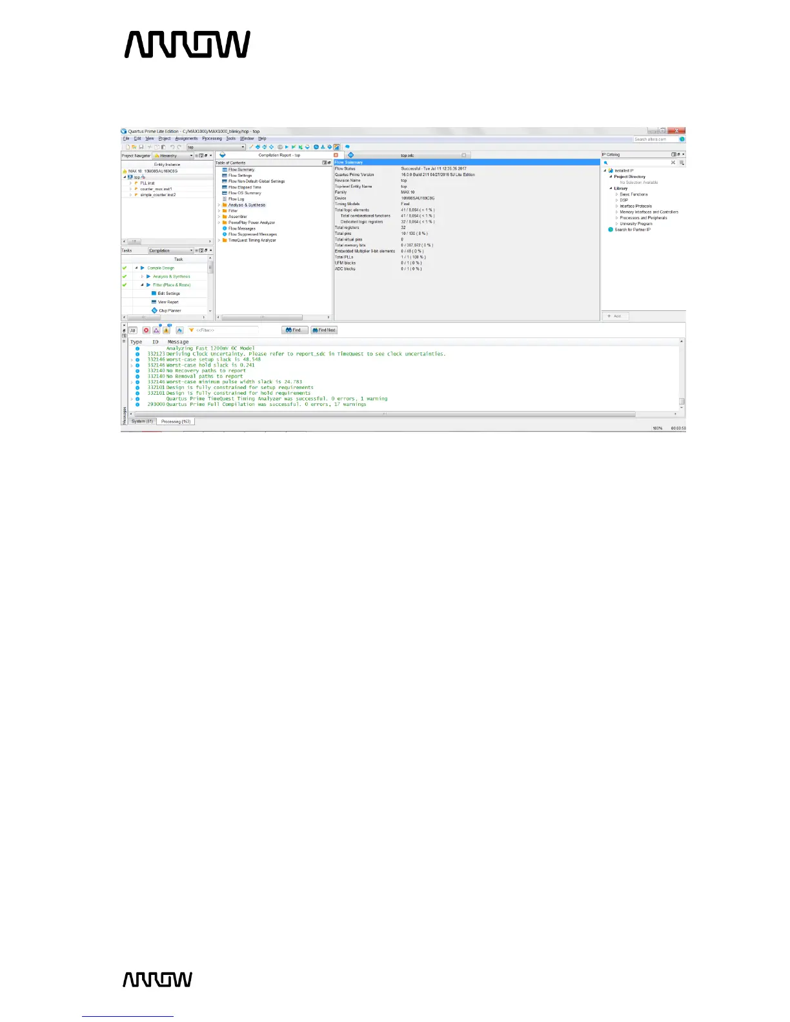Open the Tools menu

click(x=230, y=139)
